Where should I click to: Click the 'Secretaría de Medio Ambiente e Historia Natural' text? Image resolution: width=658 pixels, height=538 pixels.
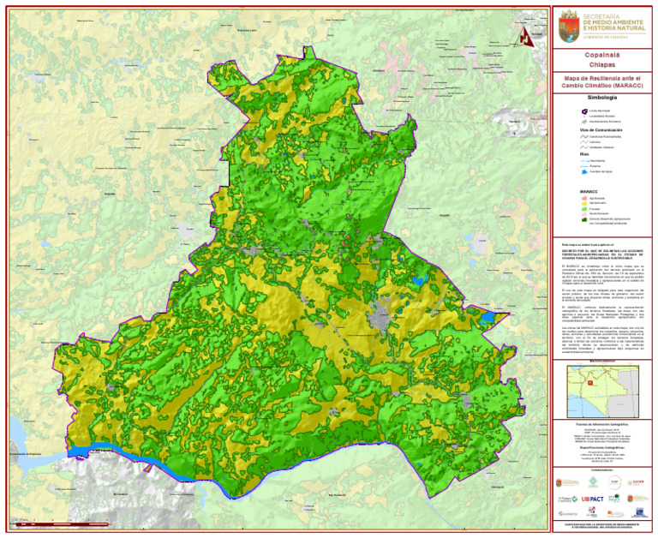[x=614, y=22]
